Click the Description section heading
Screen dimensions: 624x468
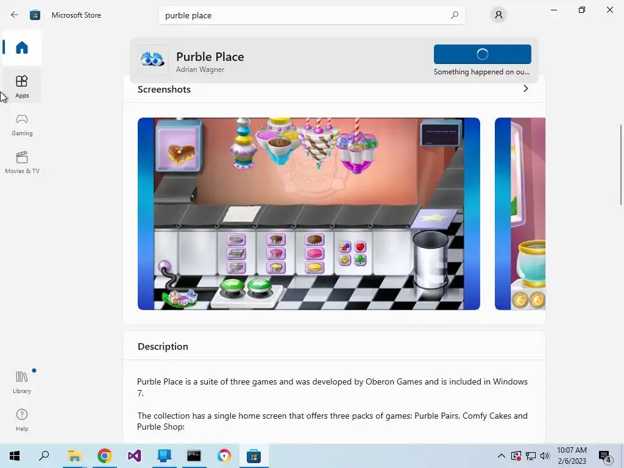(163, 346)
